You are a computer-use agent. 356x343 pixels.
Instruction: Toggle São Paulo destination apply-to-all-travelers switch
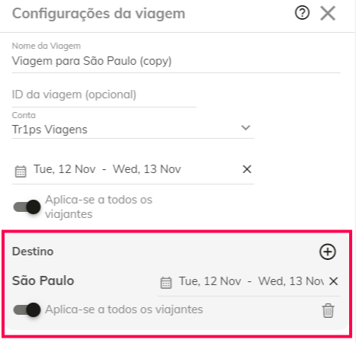pos(27,309)
